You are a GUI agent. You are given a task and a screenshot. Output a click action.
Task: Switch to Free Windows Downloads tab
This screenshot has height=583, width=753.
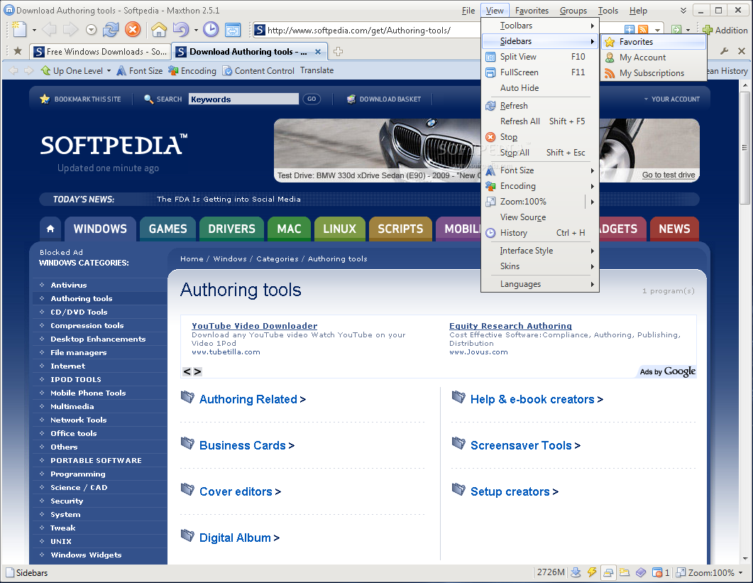click(x=100, y=51)
